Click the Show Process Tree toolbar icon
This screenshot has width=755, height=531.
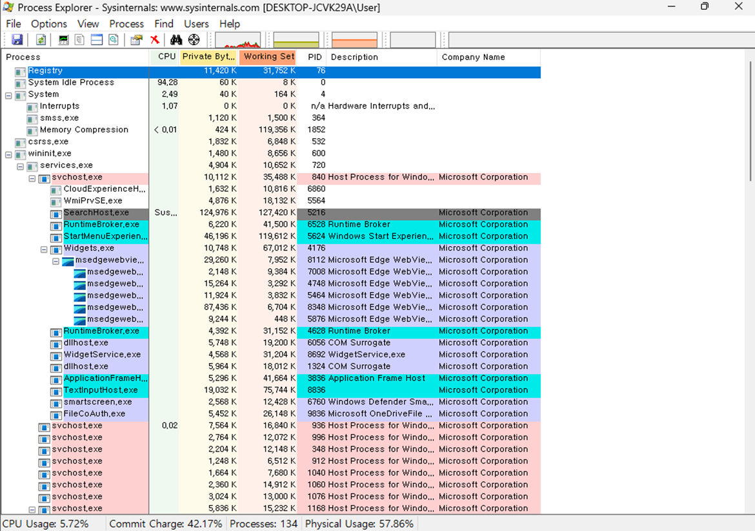click(80, 40)
